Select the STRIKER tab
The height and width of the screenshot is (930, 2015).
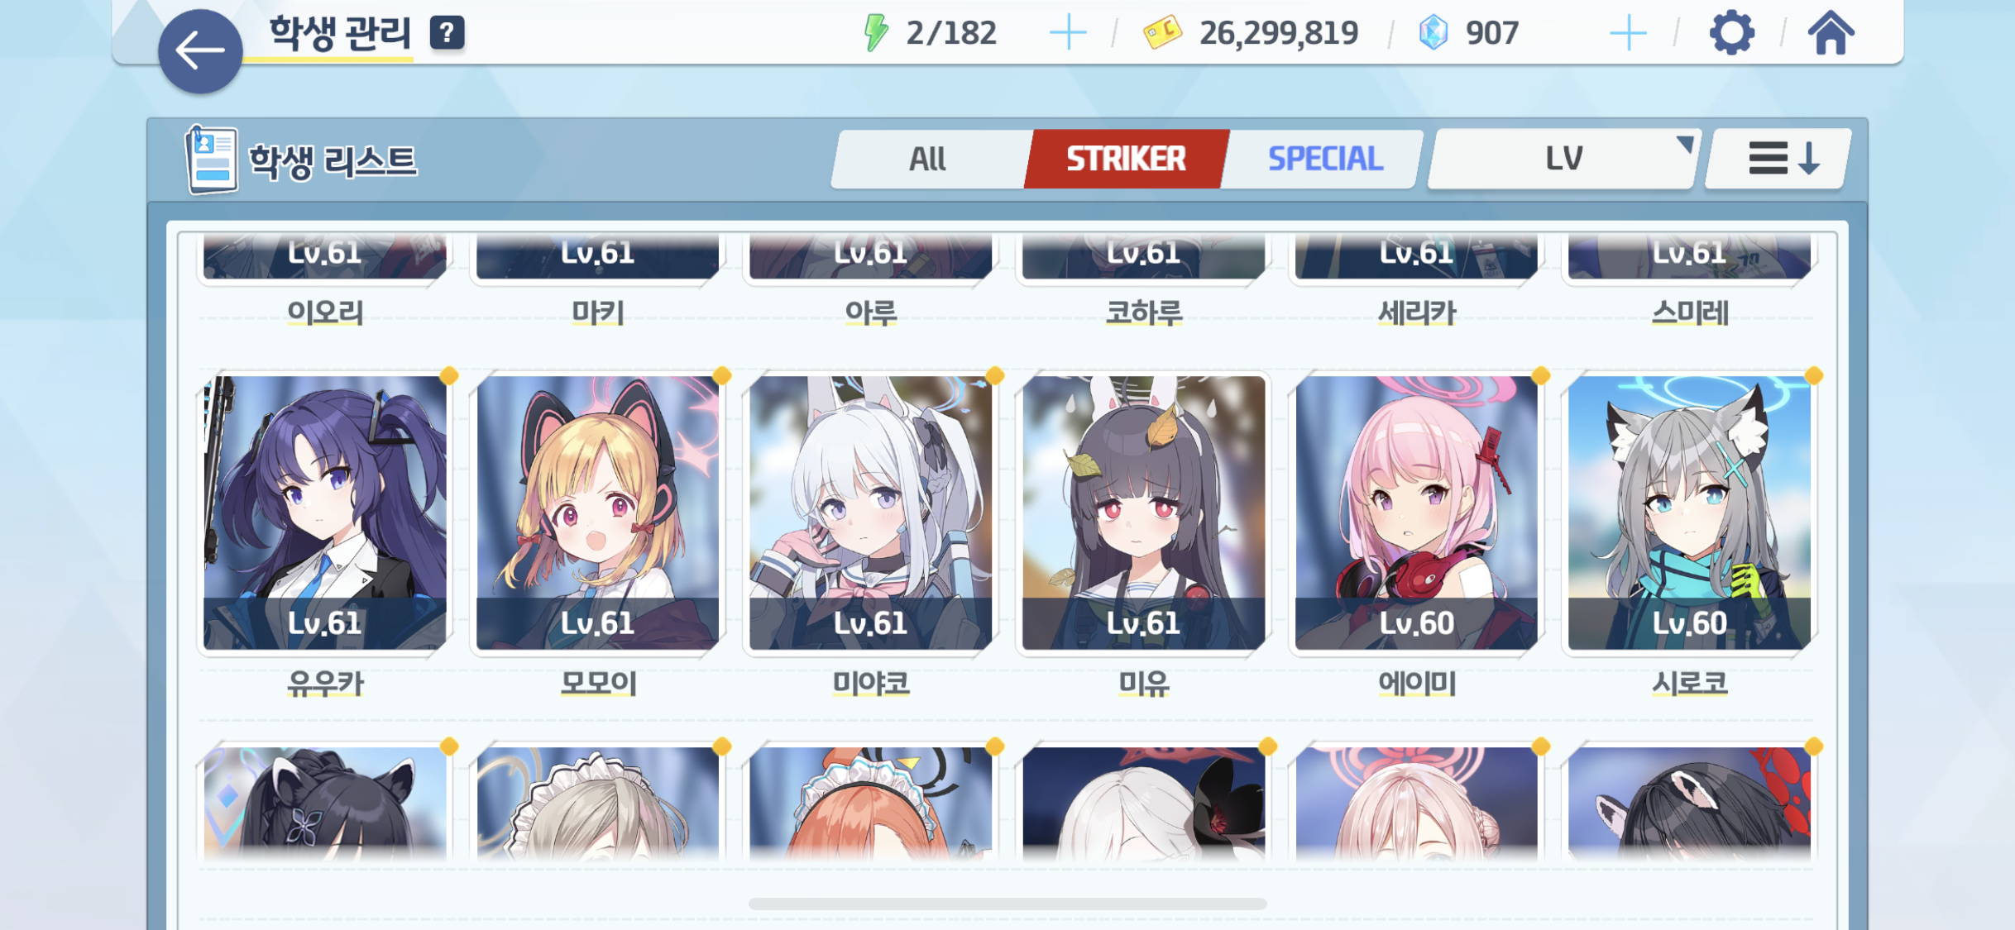pos(1126,158)
